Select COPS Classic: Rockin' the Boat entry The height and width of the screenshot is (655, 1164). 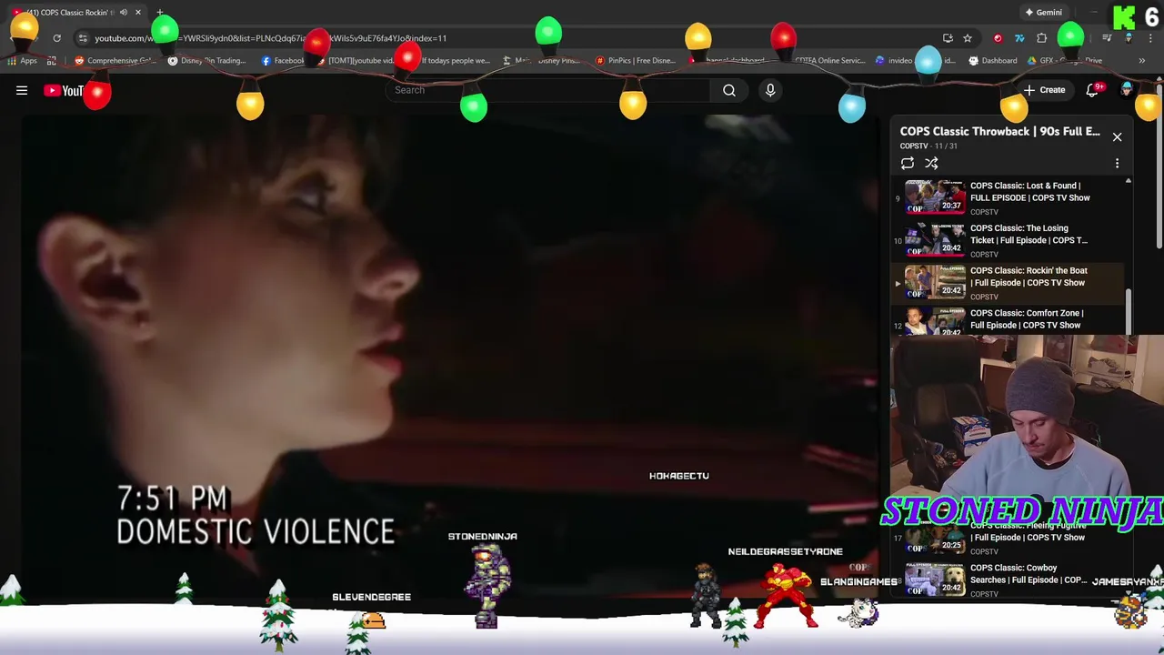[1009, 283]
